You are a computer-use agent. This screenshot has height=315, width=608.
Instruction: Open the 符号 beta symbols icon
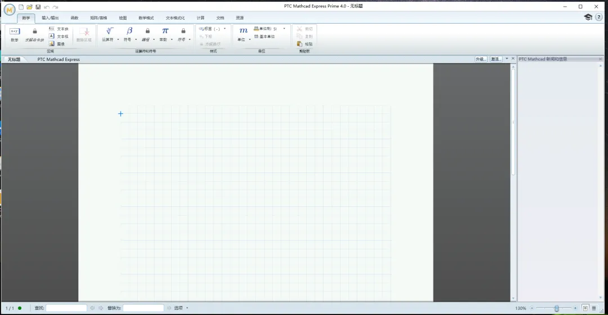click(x=129, y=30)
